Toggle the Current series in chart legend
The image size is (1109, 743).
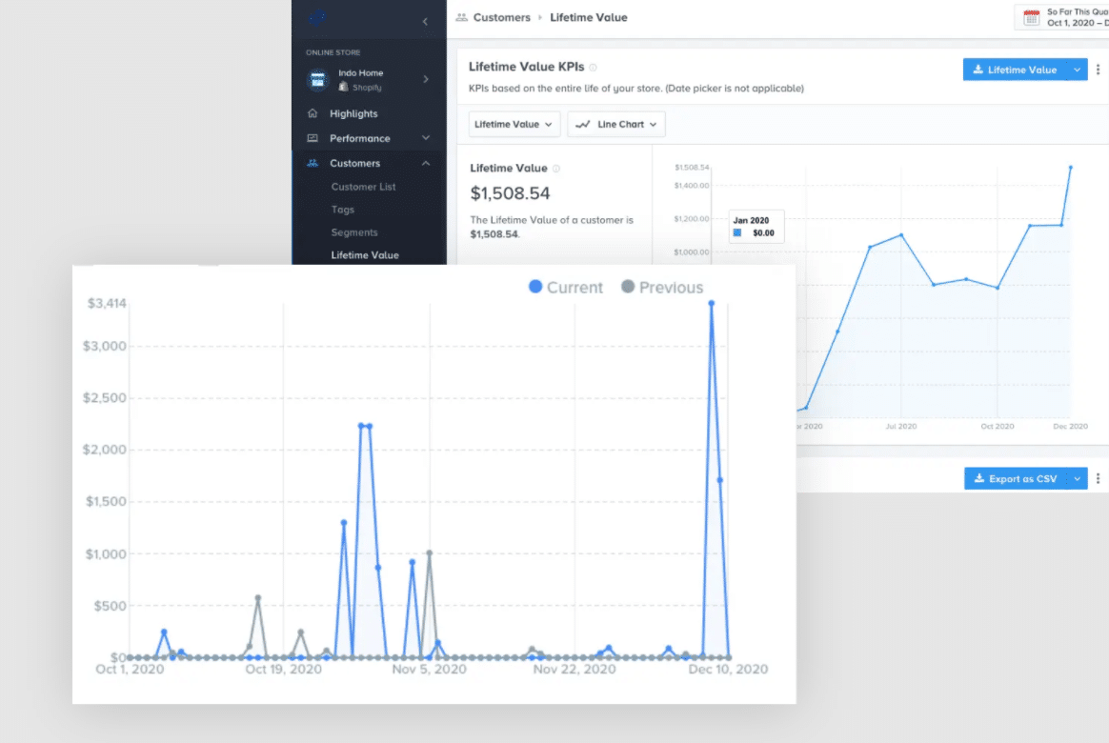coord(566,288)
